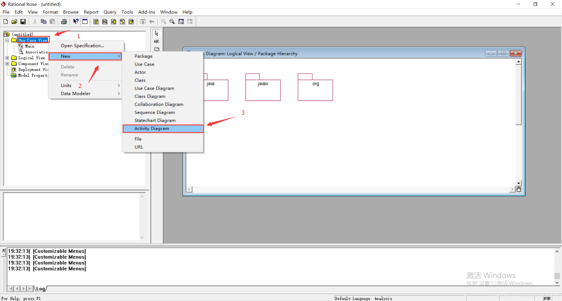Open the Tools menu
Image resolution: width=562 pixels, height=301 pixels.
[x=127, y=12]
